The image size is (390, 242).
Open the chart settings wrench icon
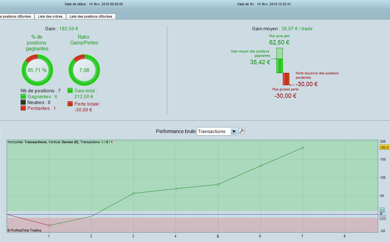[242, 131]
